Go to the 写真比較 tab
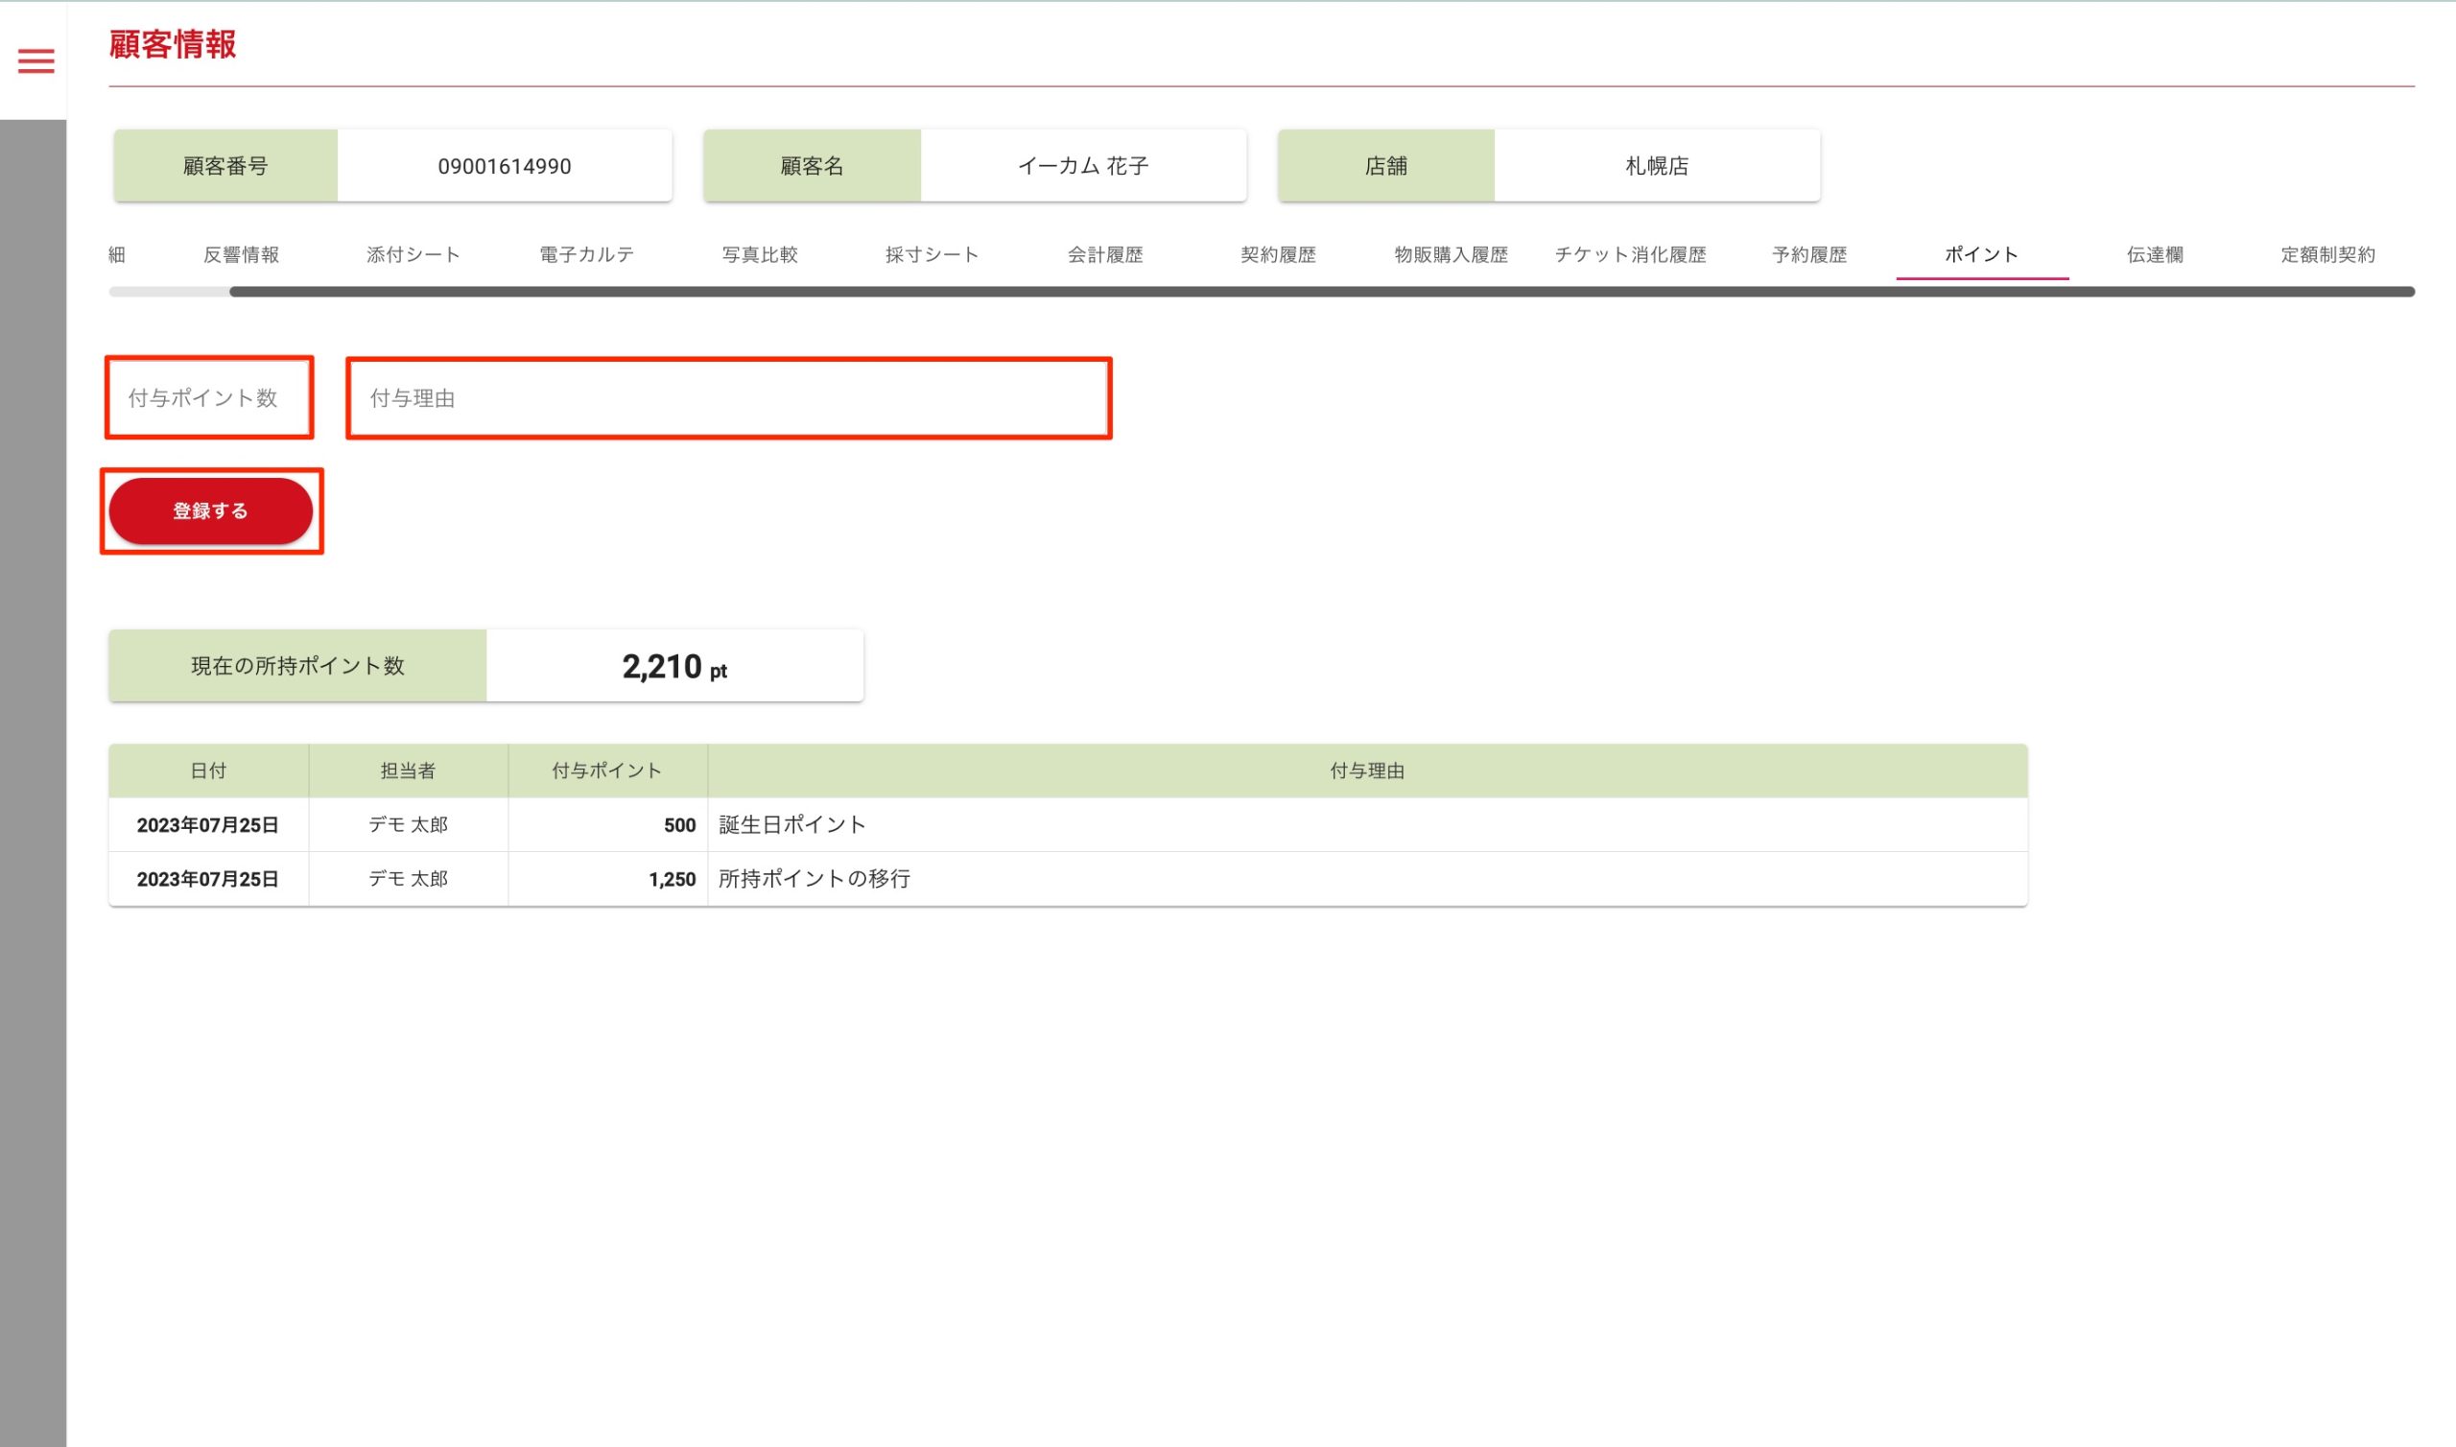 (x=759, y=254)
